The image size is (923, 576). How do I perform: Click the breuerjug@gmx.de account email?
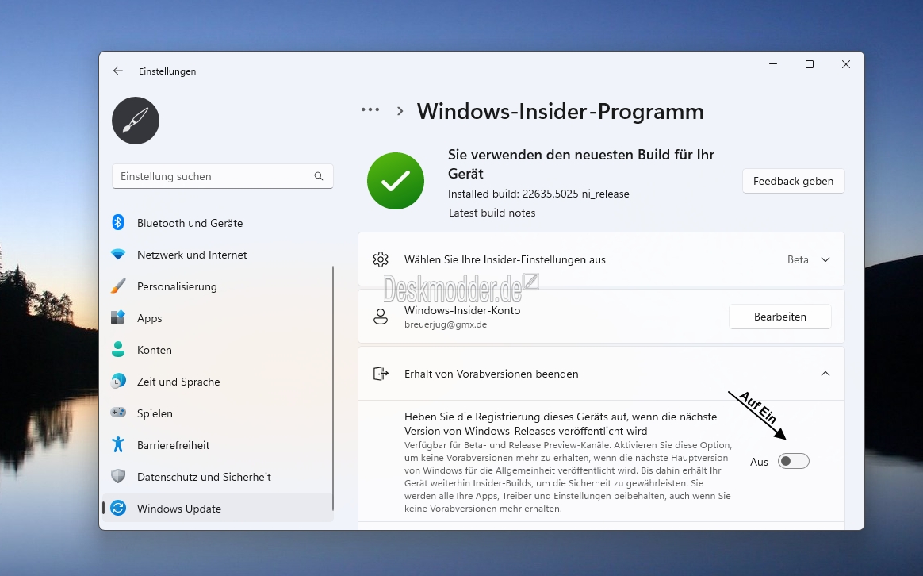(446, 324)
